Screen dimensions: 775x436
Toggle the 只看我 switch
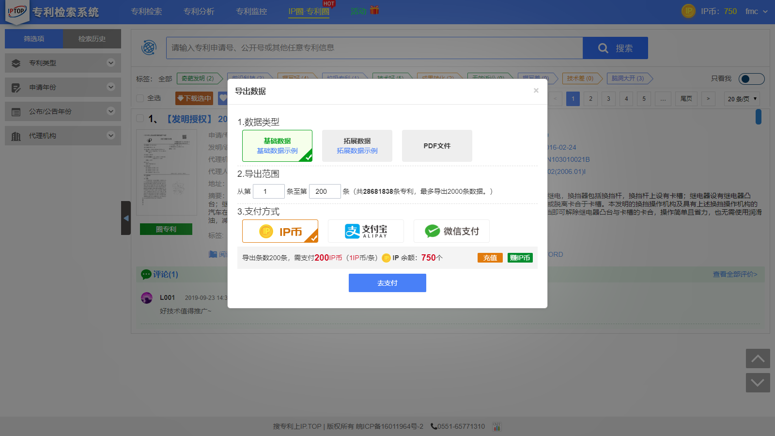[751, 79]
